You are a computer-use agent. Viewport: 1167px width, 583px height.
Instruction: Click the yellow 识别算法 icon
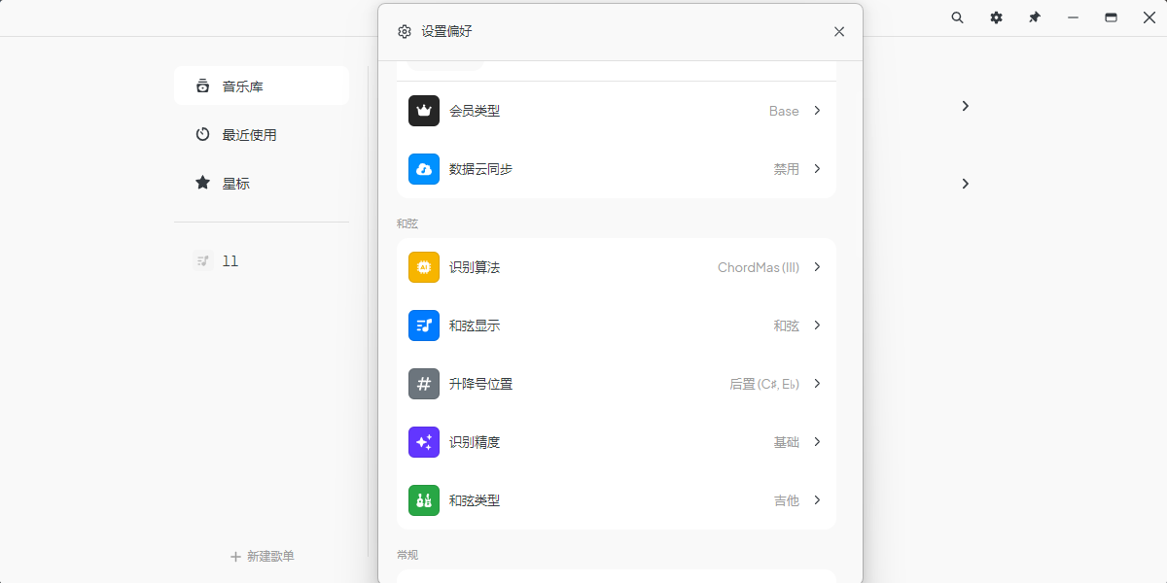pos(424,267)
